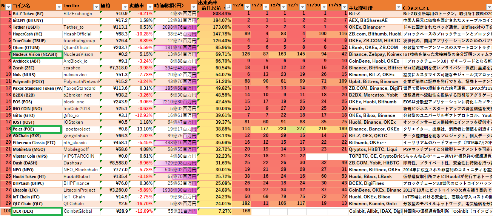Expand the 11/29 column filter
Viewport: 493px width, 218px height.
pos(344,7)
